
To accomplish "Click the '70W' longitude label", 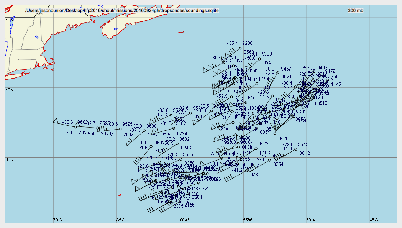I will click(x=57, y=220).
